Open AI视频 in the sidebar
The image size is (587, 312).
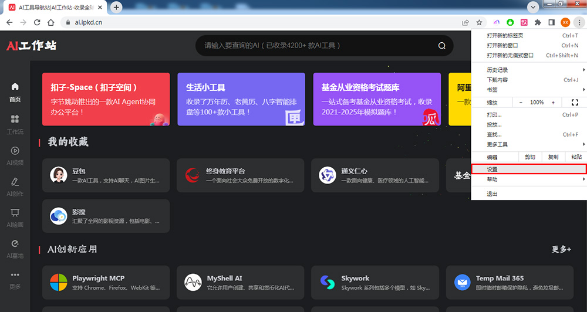[x=15, y=155]
